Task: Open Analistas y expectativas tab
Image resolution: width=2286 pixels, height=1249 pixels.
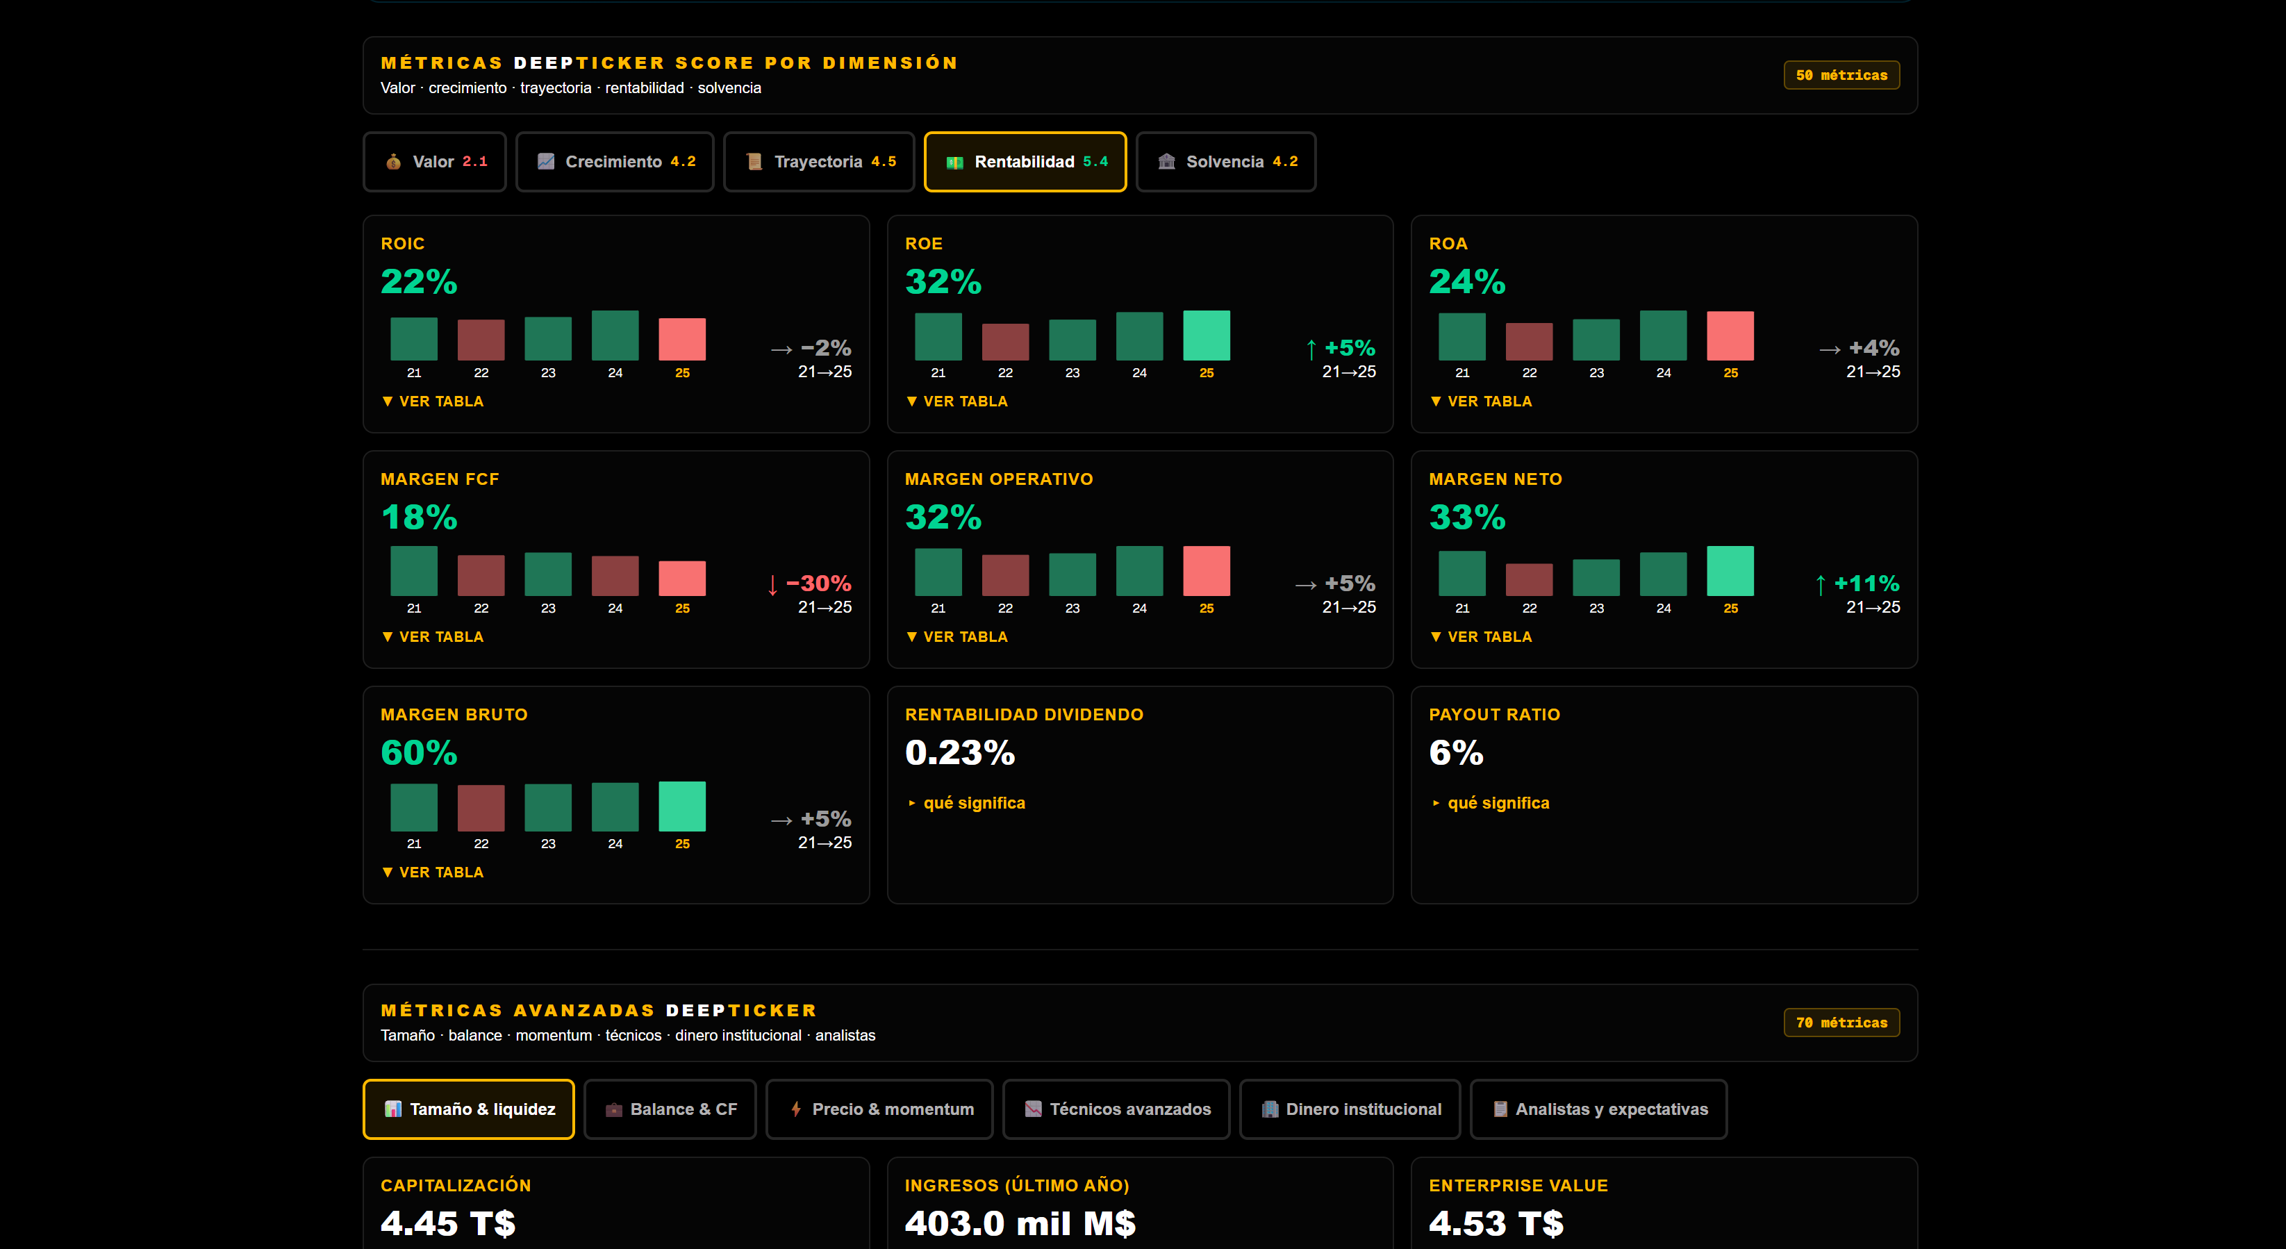Action: [x=1599, y=1109]
